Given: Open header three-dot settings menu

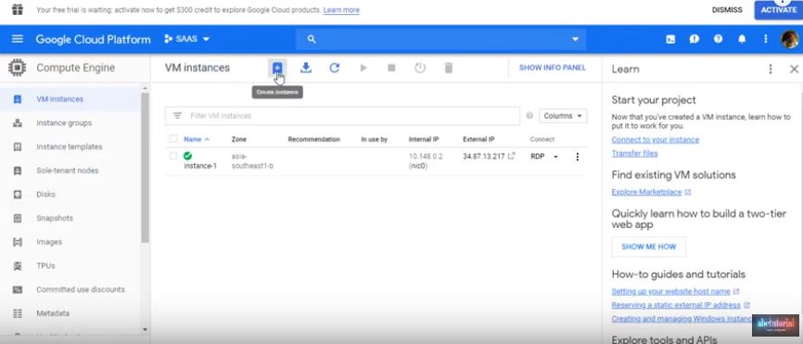Looking at the screenshot, I should coord(766,39).
